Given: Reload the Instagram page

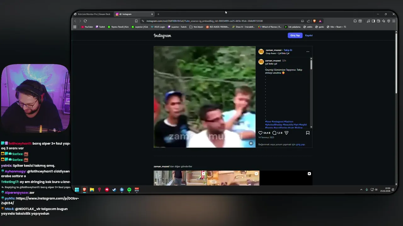Looking at the screenshot, I should 85,21.
